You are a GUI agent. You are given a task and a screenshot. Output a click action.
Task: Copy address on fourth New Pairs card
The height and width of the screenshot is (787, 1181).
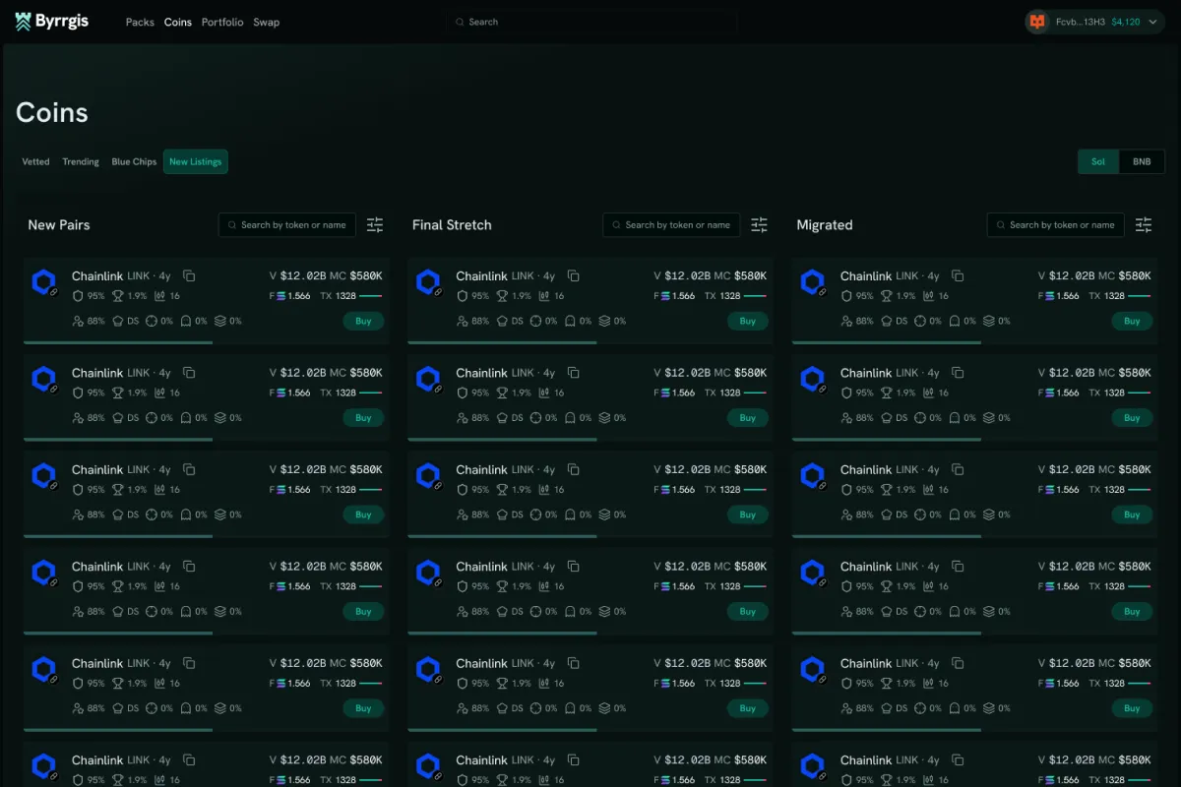point(189,567)
